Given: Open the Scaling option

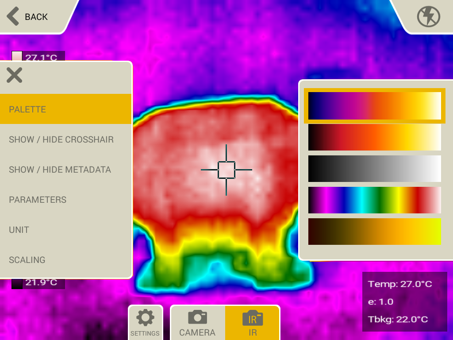Looking at the screenshot, I should point(65,260).
